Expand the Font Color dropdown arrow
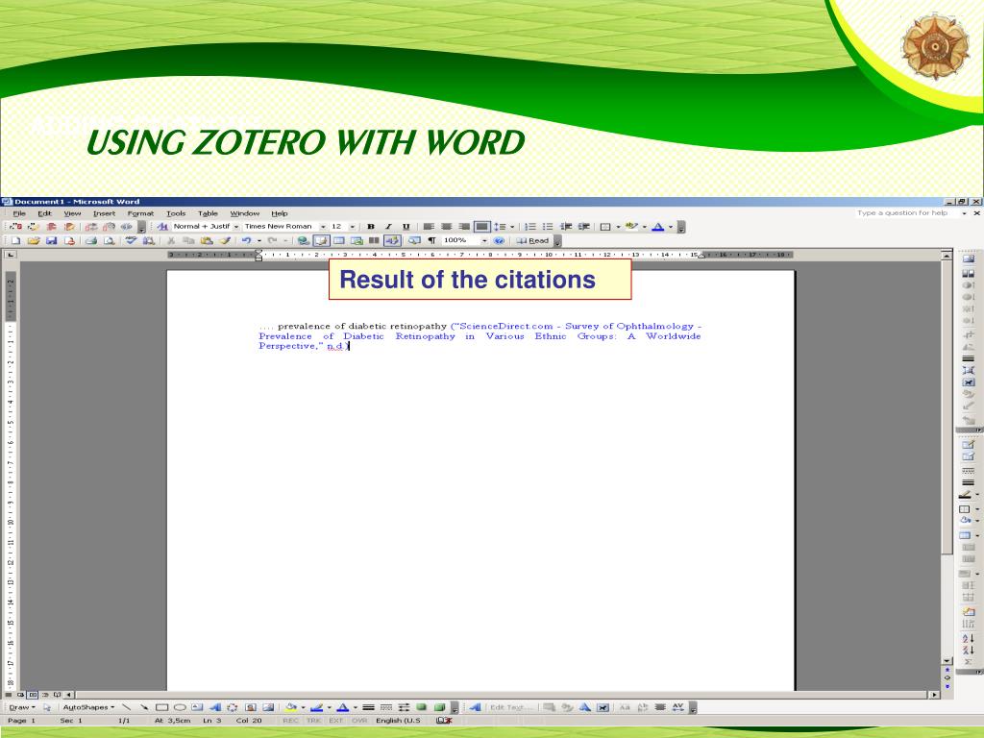Image resolution: width=984 pixels, height=738 pixels. (x=670, y=227)
